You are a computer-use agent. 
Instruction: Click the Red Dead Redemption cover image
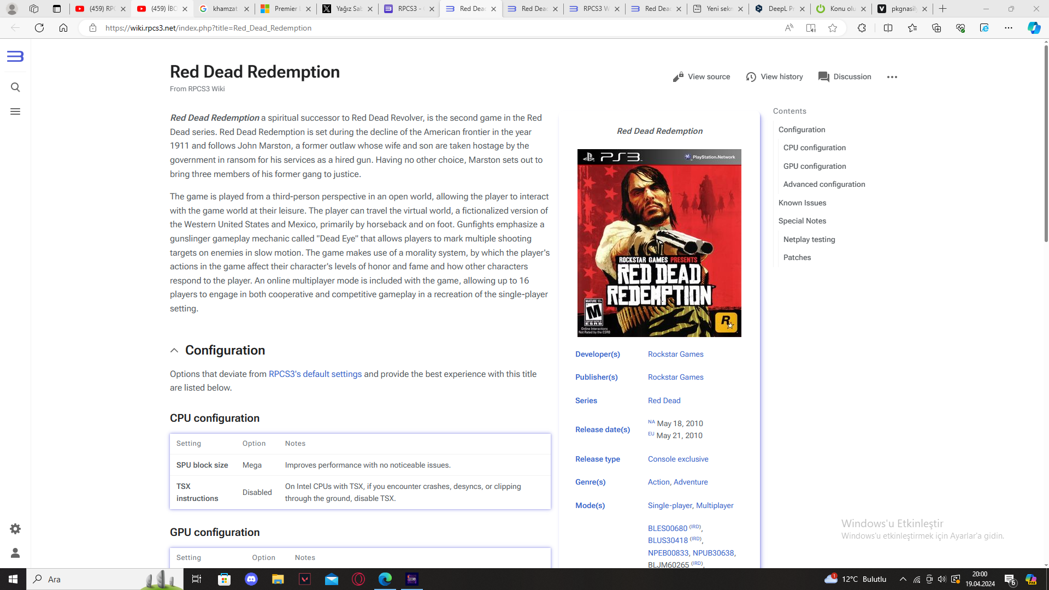tap(659, 243)
